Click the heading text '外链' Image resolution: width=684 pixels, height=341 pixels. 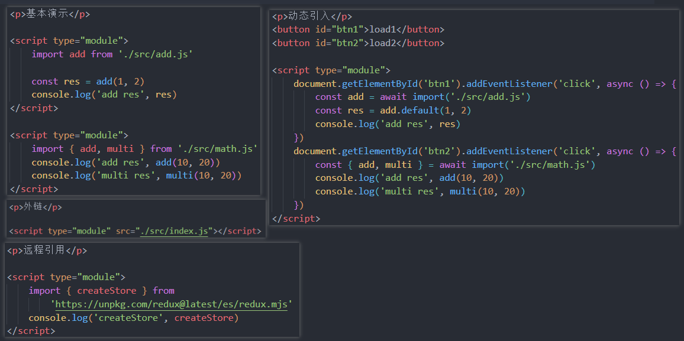click(33, 207)
